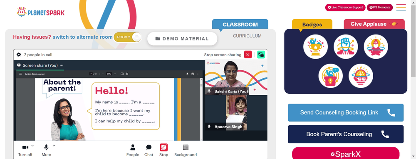416x159 pixels.
Task: Award the raised fist badge
Action: coord(346,47)
